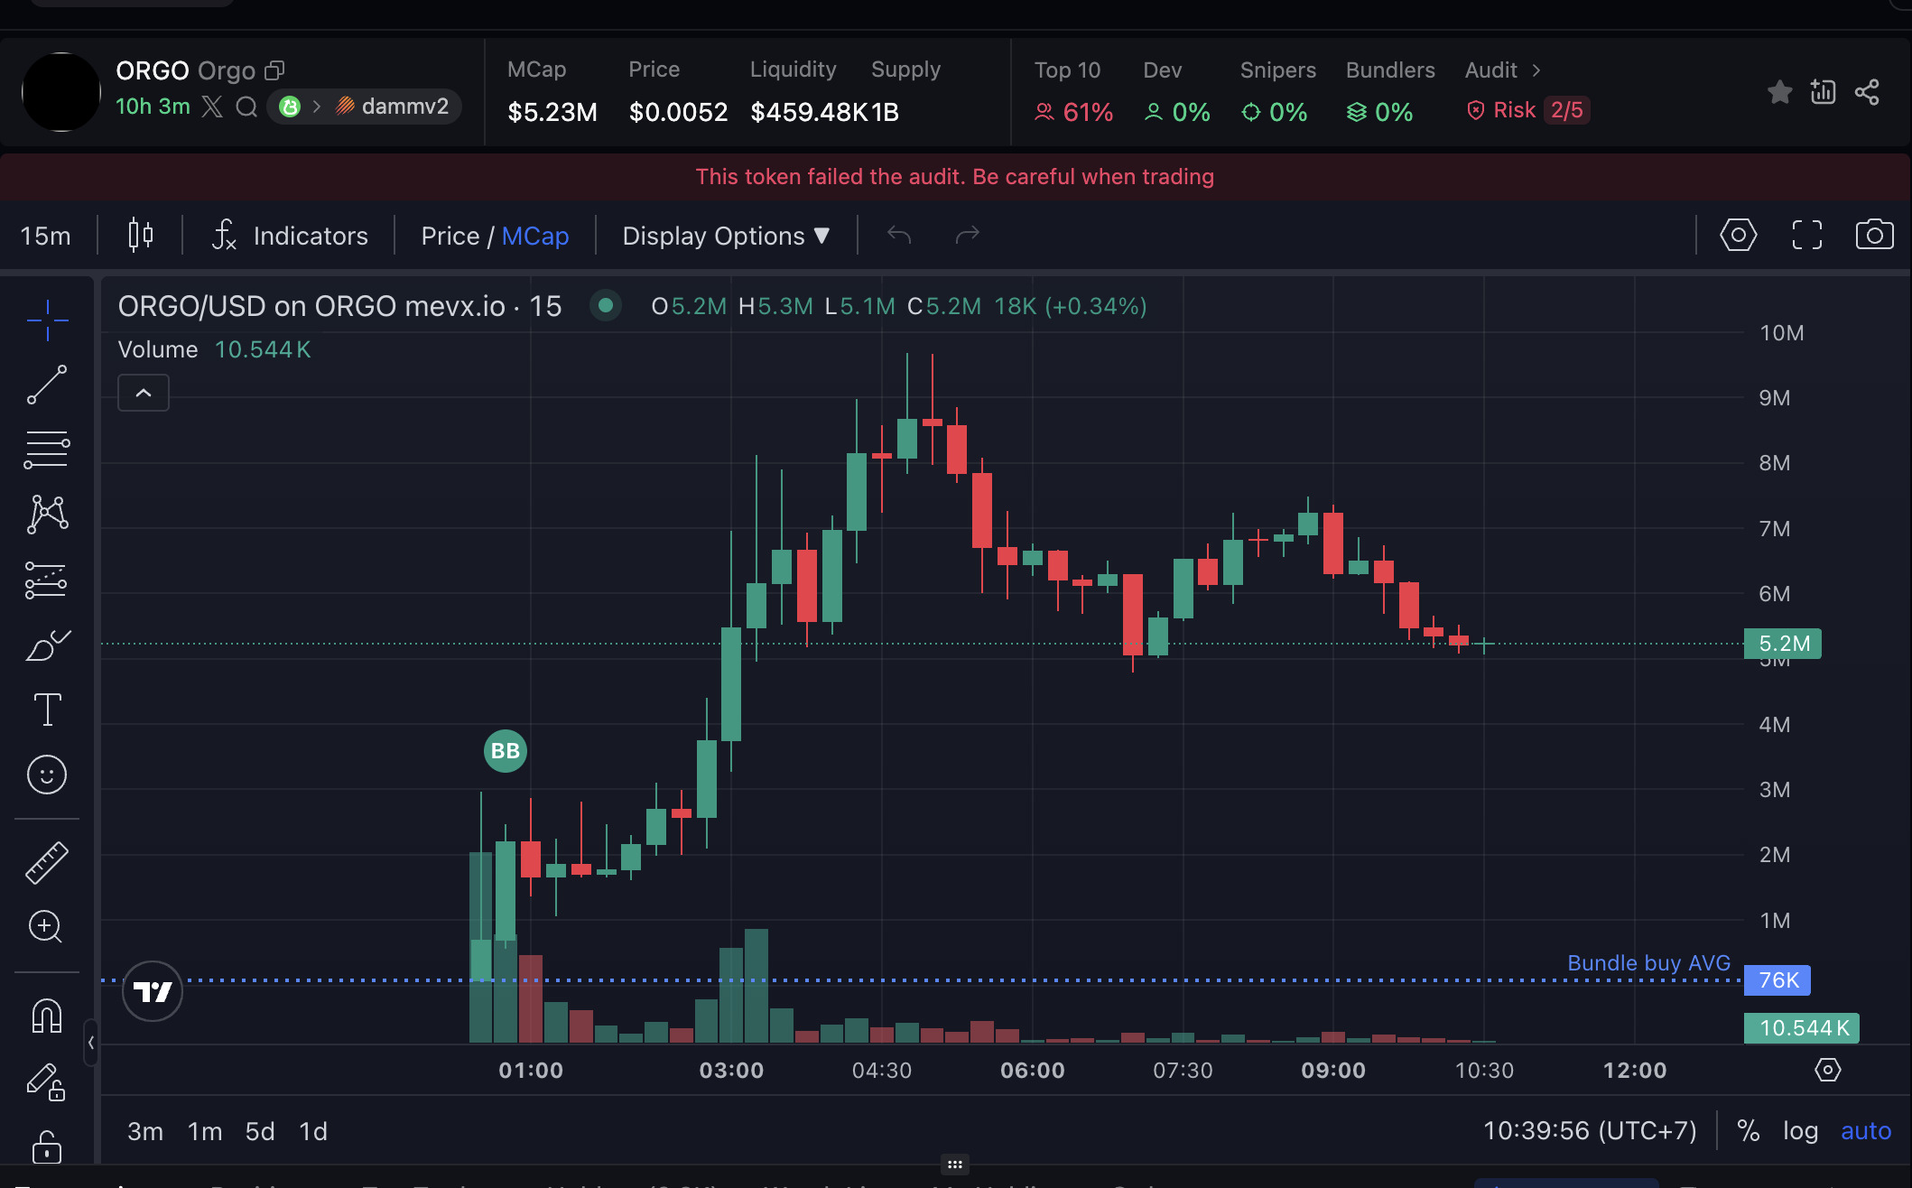Open the token's X profile
1912x1188 pixels.
point(212,107)
